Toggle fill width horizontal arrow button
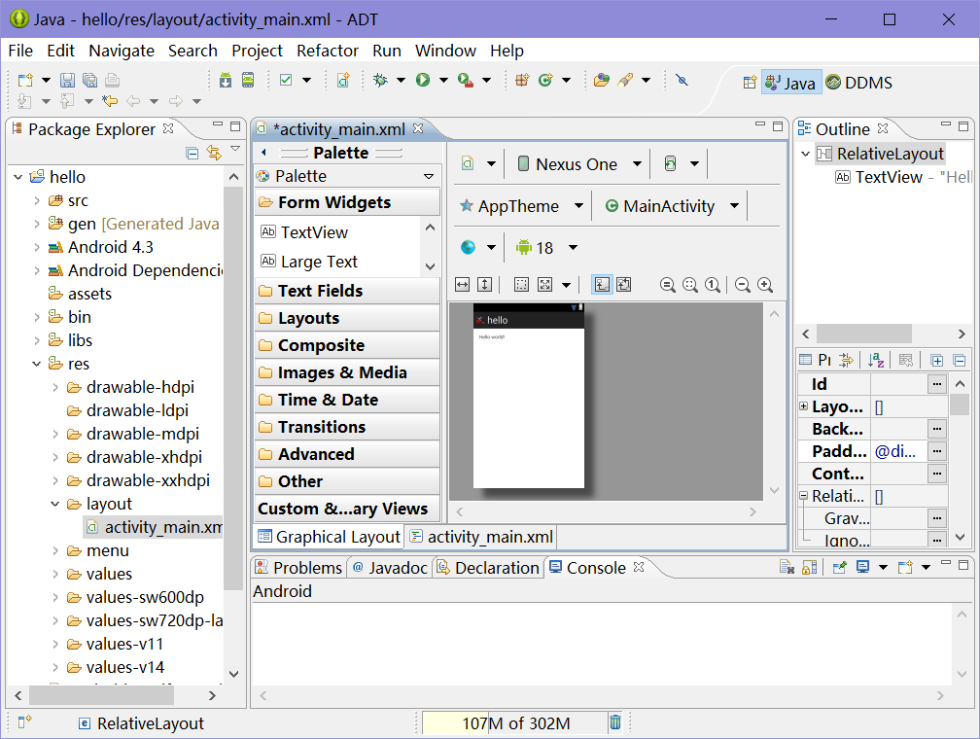This screenshot has height=739, width=980. (462, 285)
